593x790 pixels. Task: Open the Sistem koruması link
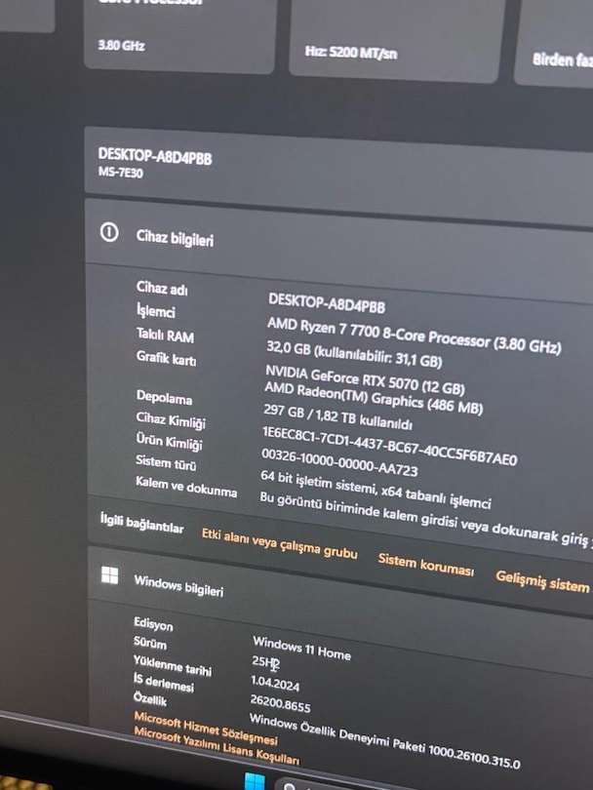pos(425,565)
